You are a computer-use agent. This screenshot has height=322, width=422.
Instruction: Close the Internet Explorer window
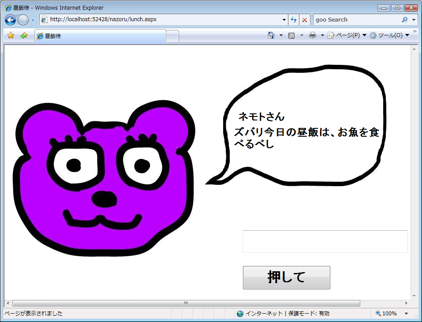pos(411,8)
